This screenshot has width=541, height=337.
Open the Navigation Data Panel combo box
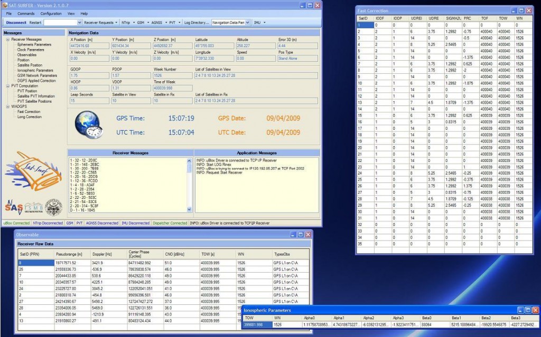231,23
